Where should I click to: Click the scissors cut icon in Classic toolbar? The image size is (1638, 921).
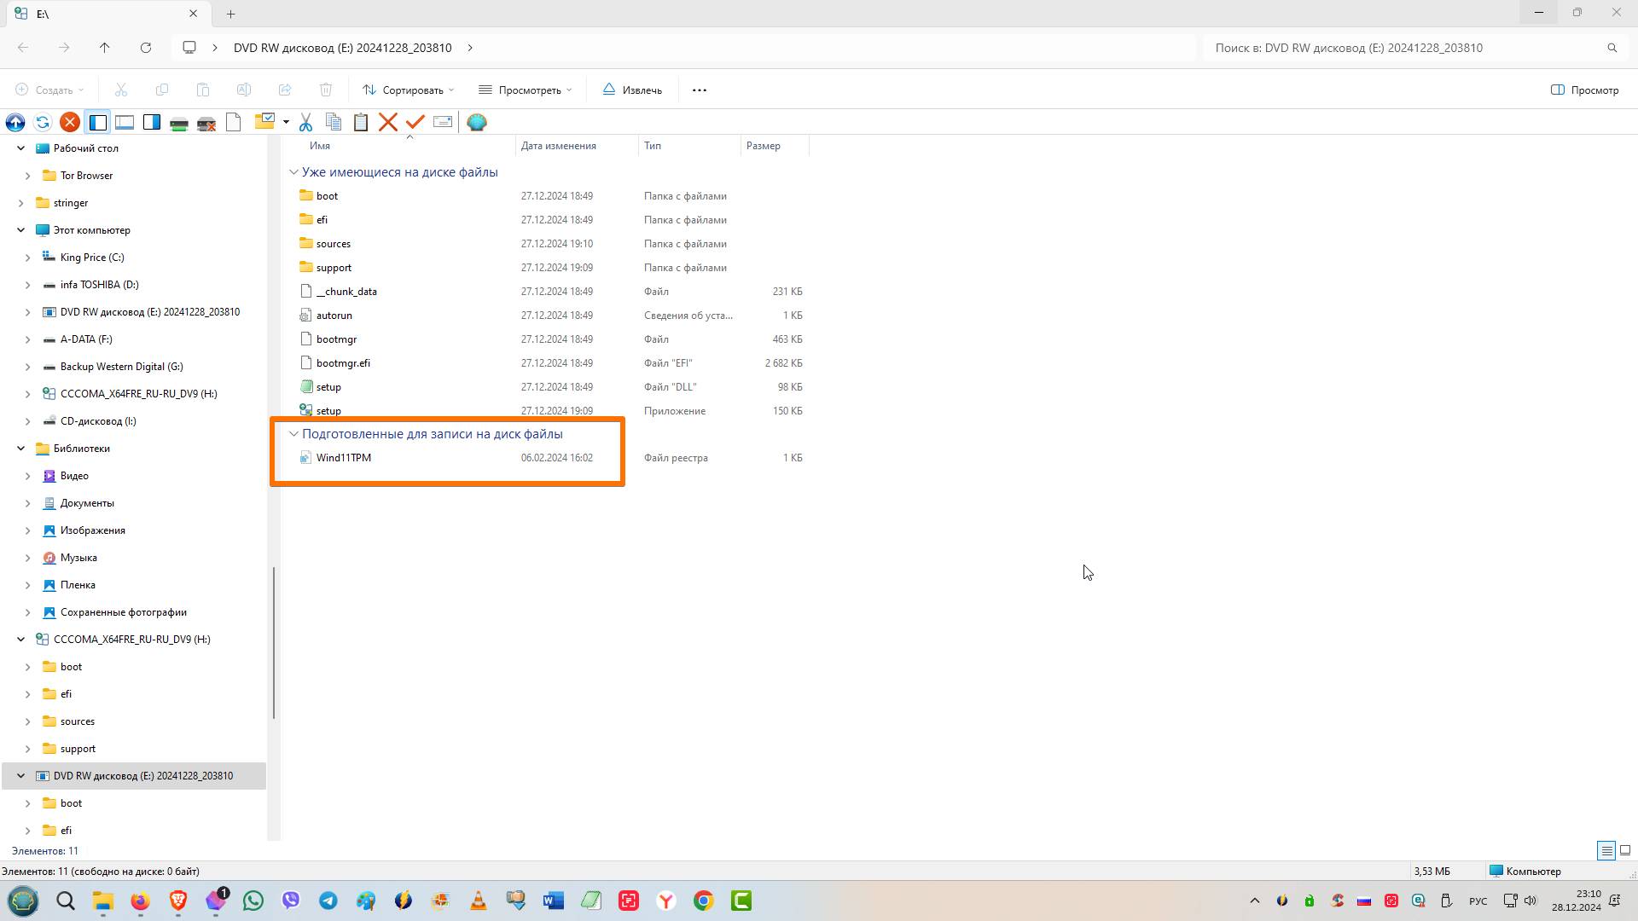pyautogui.click(x=306, y=123)
